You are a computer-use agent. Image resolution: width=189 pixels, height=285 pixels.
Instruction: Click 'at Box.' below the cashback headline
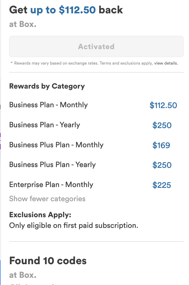(23, 24)
